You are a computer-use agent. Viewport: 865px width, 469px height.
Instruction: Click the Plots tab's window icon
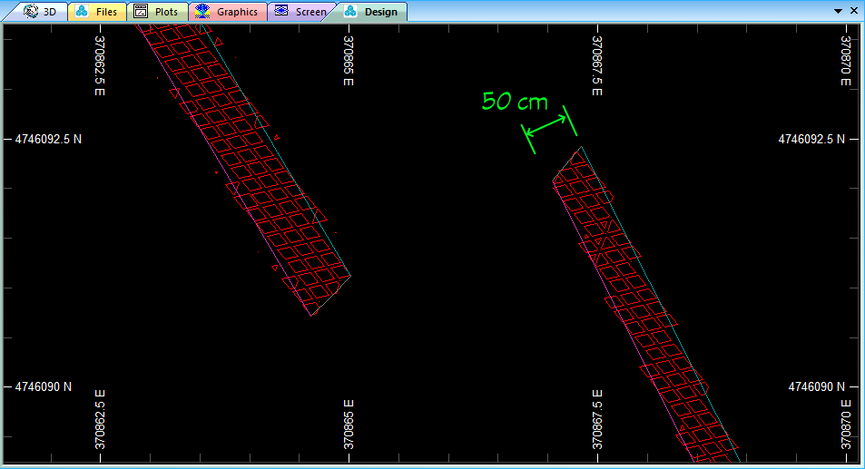pyautogui.click(x=141, y=12)
